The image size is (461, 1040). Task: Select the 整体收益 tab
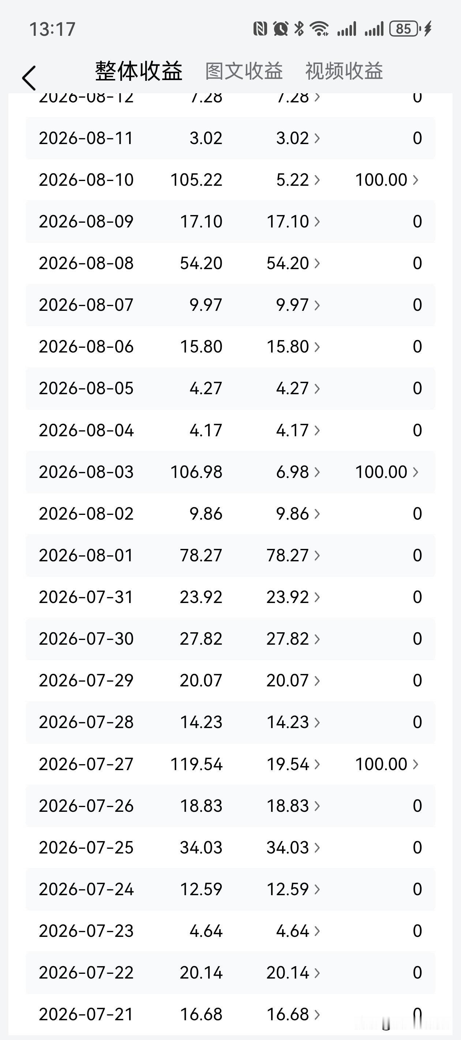[x=139, y=71]
